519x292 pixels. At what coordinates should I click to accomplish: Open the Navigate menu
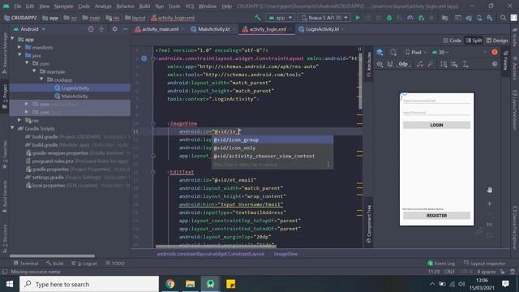[x=63, y=6]
